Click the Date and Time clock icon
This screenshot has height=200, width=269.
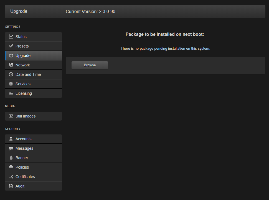[x=11, y=74]
